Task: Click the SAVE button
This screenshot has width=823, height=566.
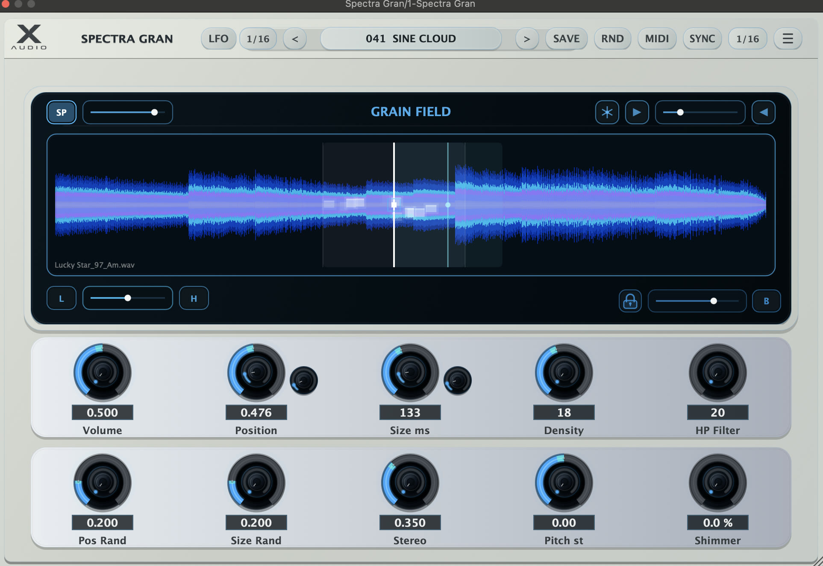Action: 566,39
